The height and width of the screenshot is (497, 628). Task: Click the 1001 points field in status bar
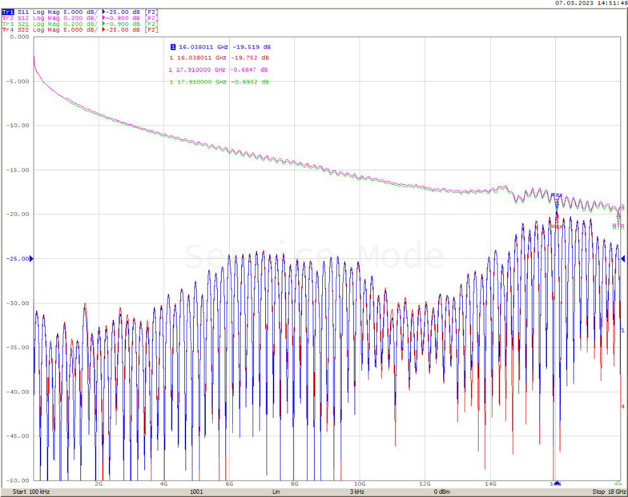coord(196,492)
